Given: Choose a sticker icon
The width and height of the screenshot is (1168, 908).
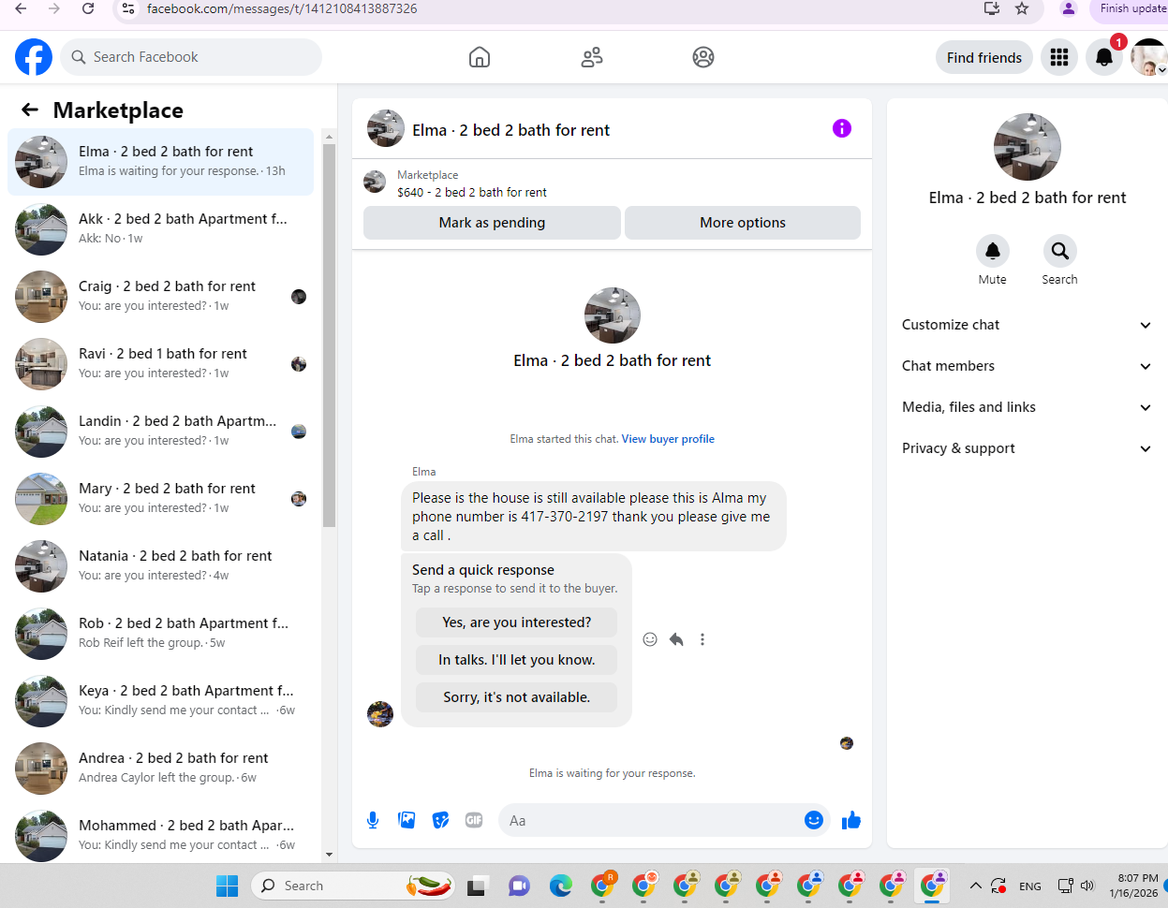Looking at the screenshot, I should [x=440, y=821].
